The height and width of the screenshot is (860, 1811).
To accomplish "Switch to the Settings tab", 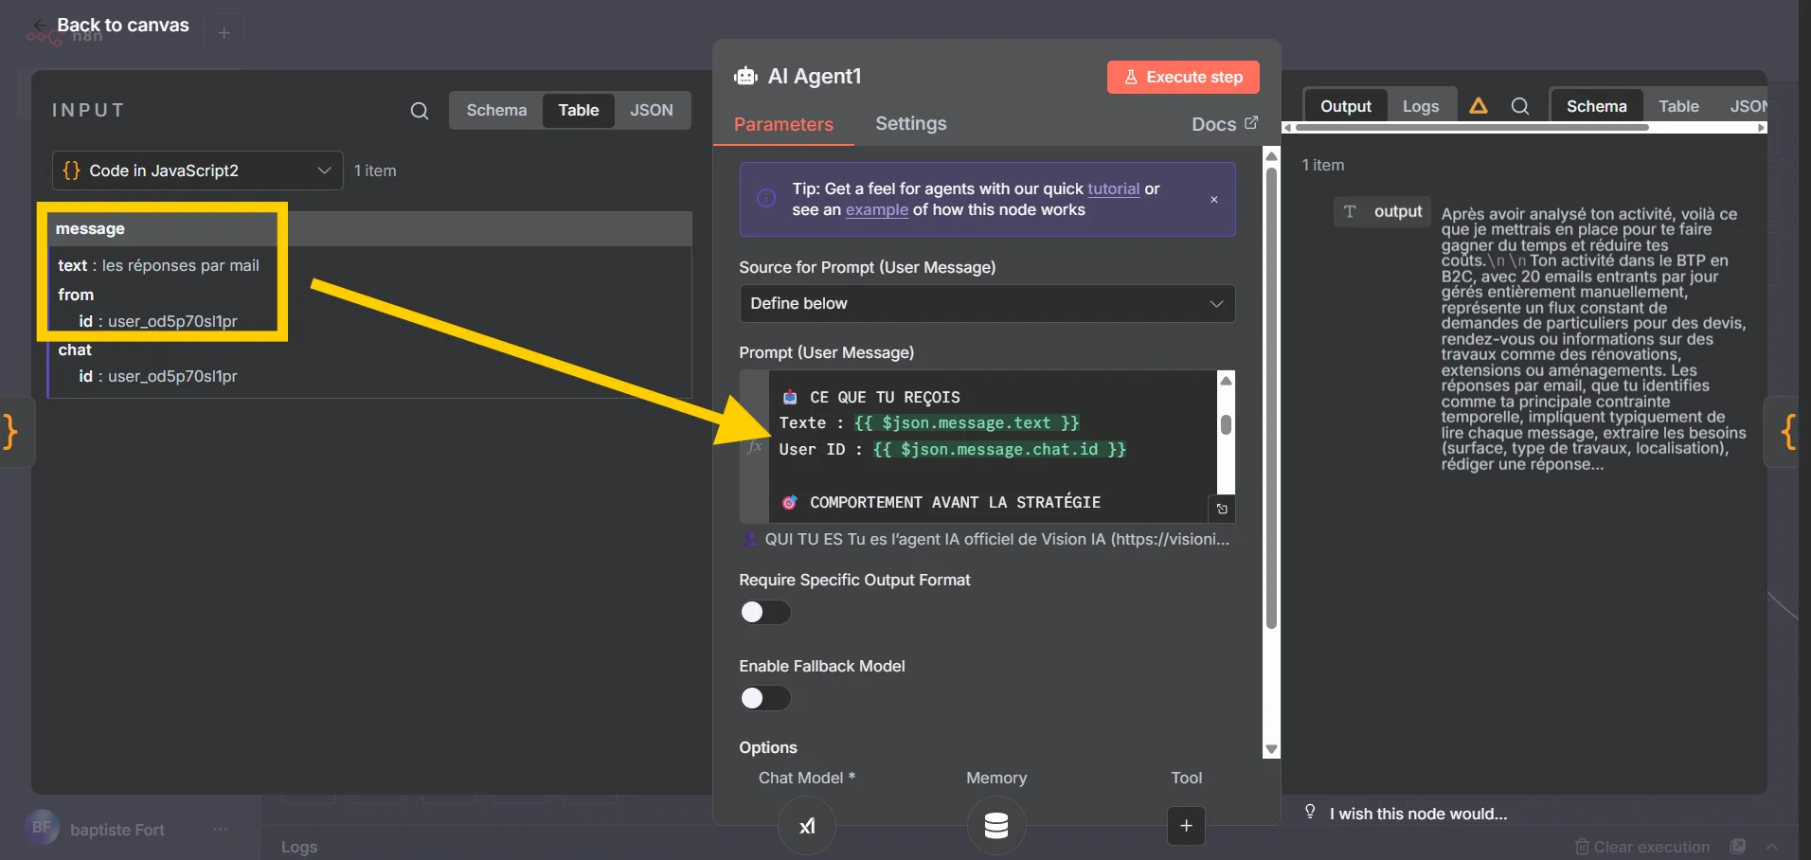I will (910, 123).
